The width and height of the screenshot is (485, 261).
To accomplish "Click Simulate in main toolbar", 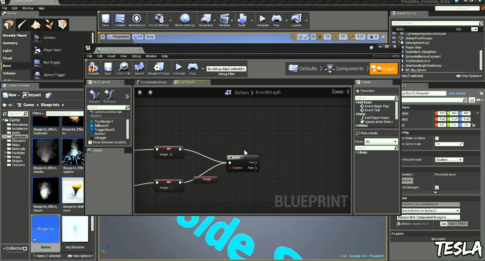I will (x=263, y=20).
